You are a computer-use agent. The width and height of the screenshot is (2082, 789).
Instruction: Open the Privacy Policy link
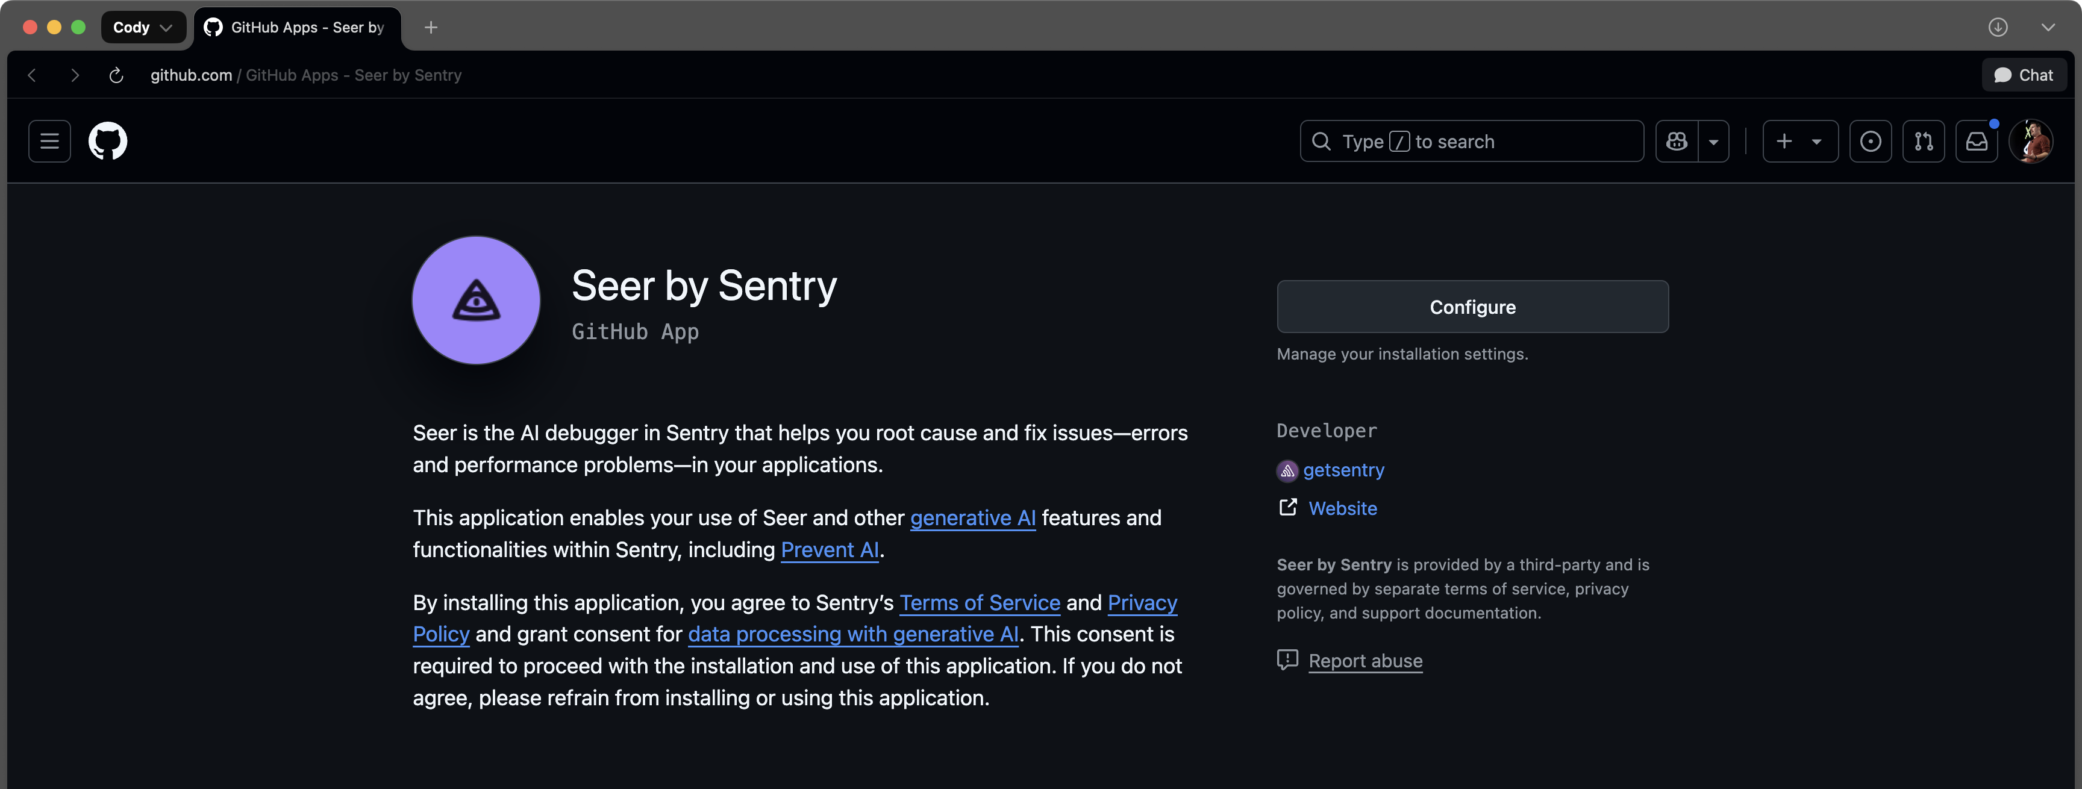pos(1142,602)
